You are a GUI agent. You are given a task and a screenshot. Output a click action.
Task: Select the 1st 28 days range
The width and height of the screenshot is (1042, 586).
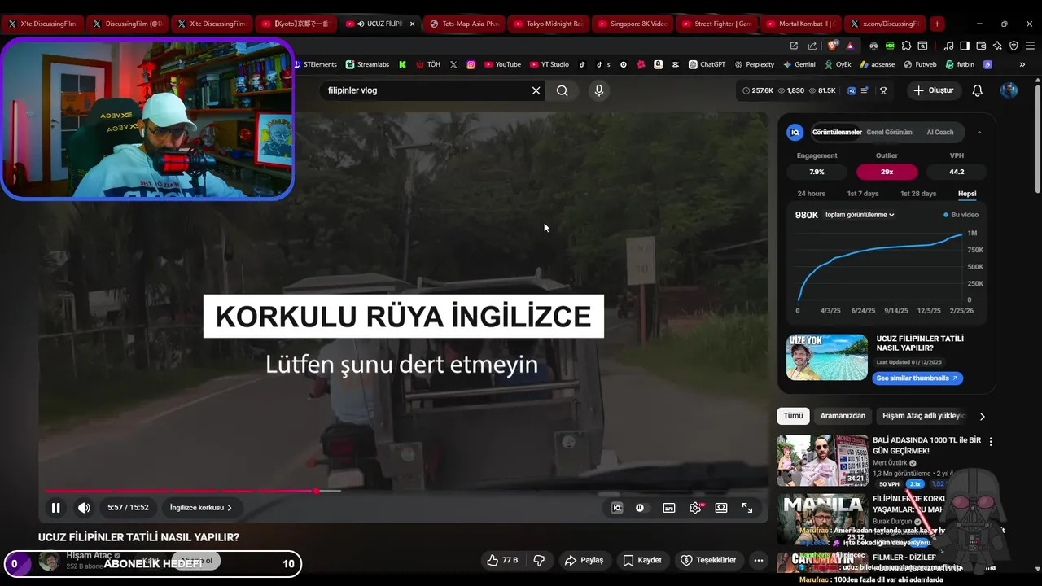pos(918,194)
